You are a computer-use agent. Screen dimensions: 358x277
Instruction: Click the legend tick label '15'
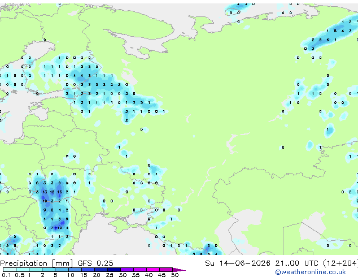84,275
